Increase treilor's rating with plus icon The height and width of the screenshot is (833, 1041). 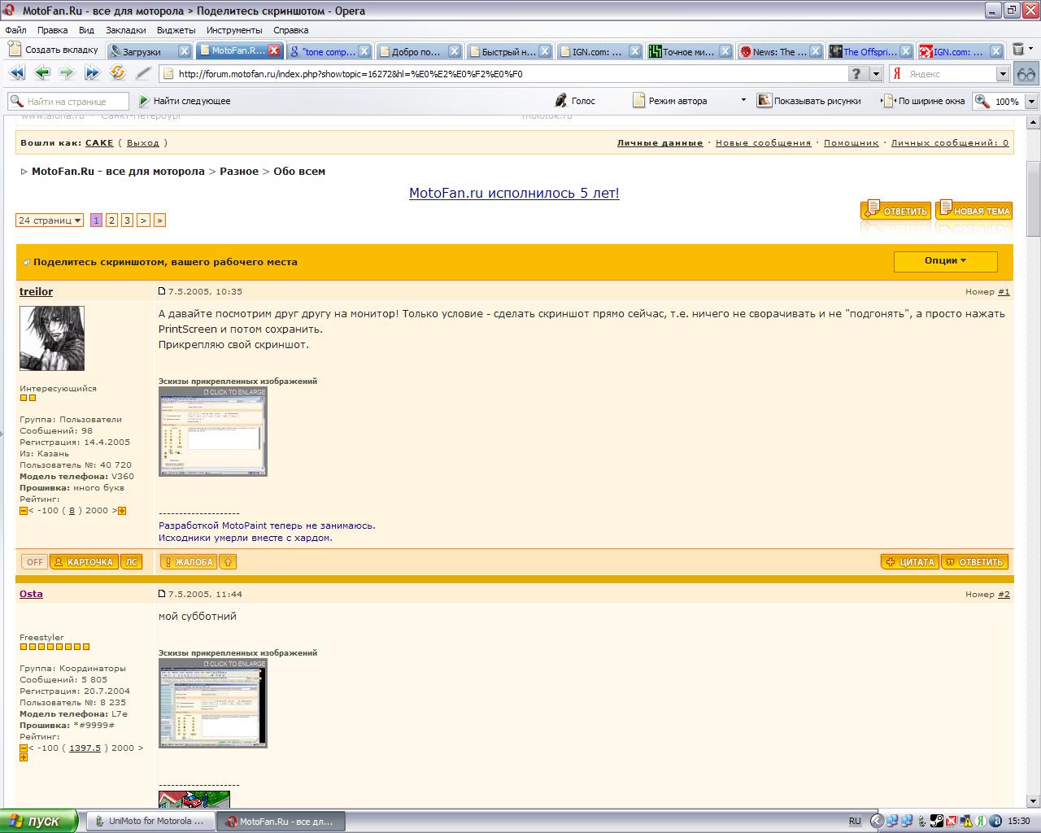click(122, 511)
